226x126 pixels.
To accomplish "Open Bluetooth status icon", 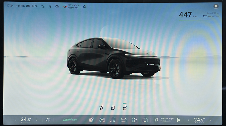I will coord(50,6).
